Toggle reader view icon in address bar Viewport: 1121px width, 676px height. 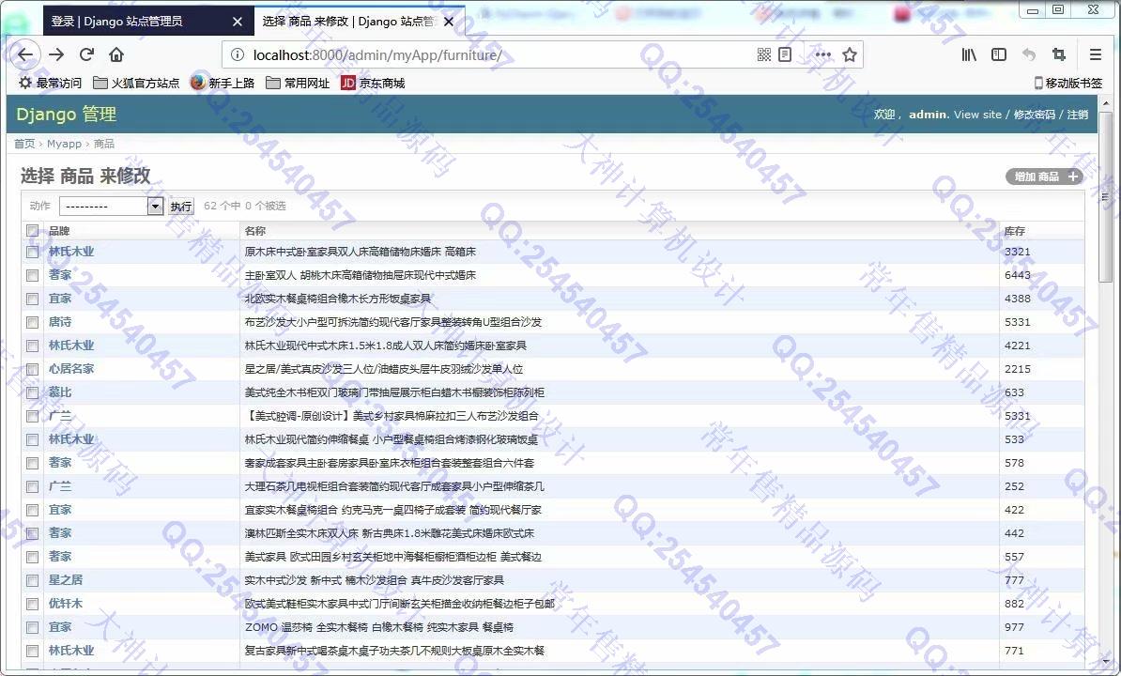tap(784, 55)
